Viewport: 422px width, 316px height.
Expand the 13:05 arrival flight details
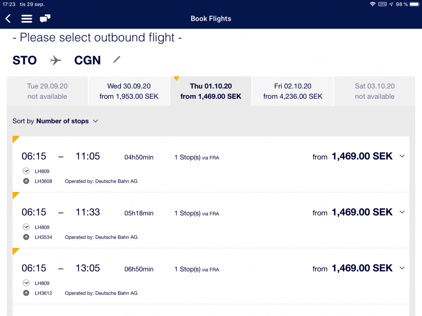point(402,268)
